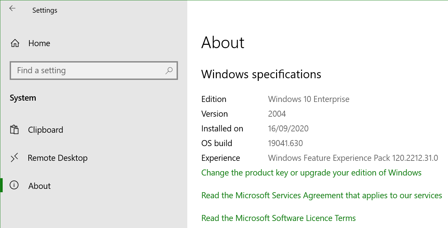
Task: Click the About info circle icon
Action: tap(14, 186)
